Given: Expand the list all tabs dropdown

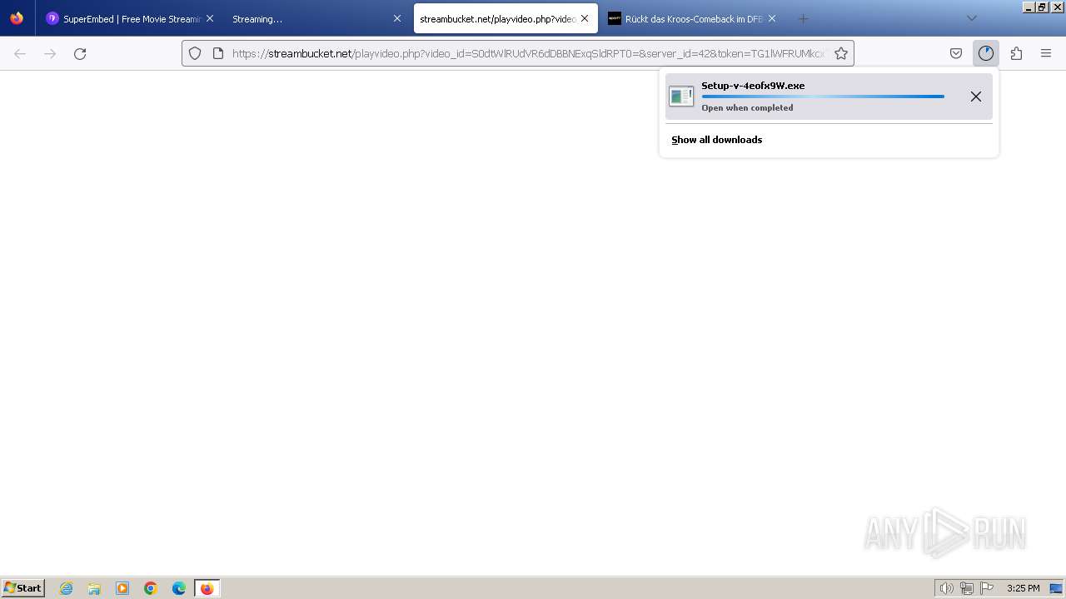Looking at the screenshot, I should coord(971,18).
